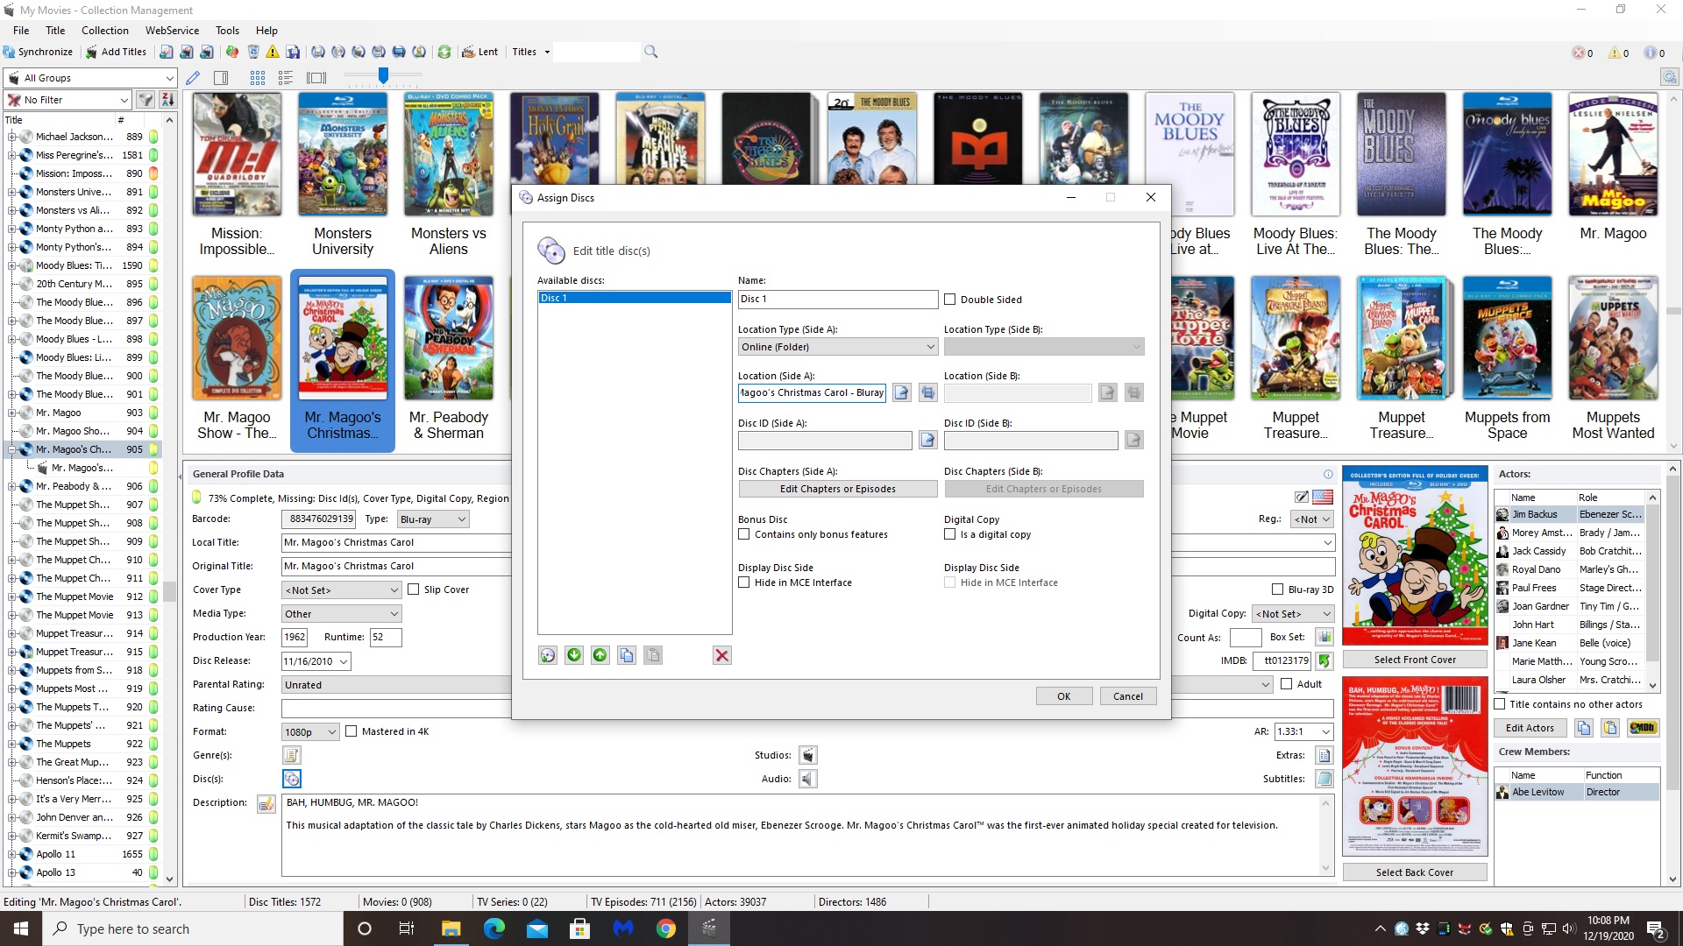The width and height of the screenshot is (1683, 946).
Task: Switch to the cover flow view icon
Action: (x=316, y=78)
